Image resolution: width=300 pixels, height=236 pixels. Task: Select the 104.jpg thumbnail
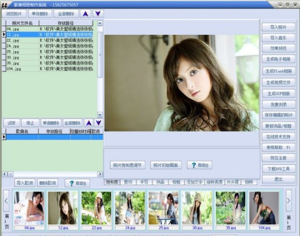click(x=264, y=210)
